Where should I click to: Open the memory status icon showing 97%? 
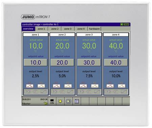(x=52, y=101)
